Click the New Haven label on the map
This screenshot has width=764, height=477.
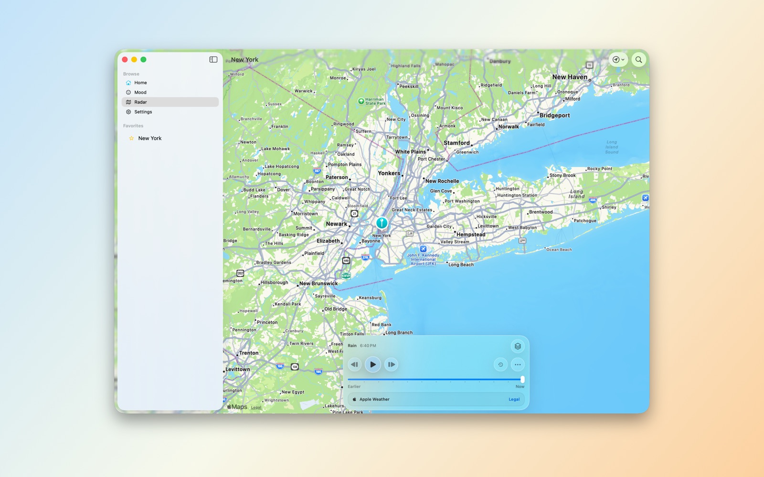pyautogui.click(x=570, y=77)
